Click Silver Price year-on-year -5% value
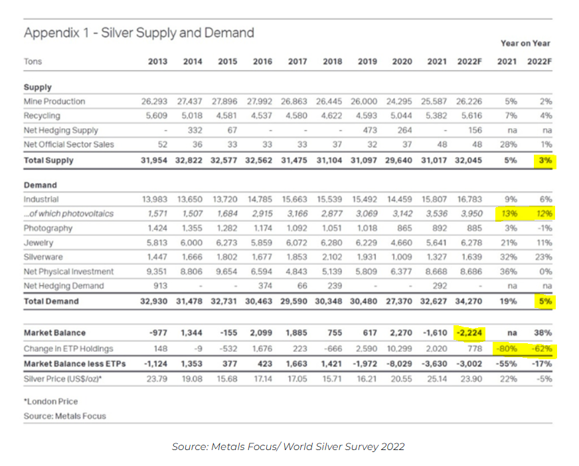This screenshot has width=579, height=466. [544, 379]
